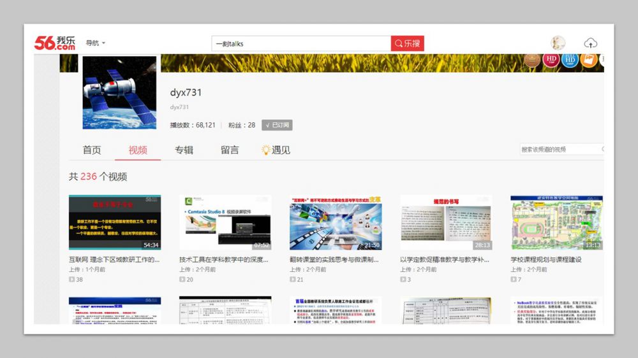The width and height of the screenshot is (638, 358).
Task: Click the orange badge icon on banner
Action: [x=589, y=61]
